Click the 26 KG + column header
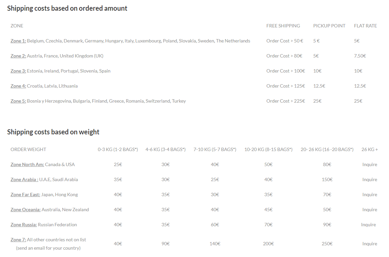The width and height of the screenshot is (389, 257). (370, 149)
